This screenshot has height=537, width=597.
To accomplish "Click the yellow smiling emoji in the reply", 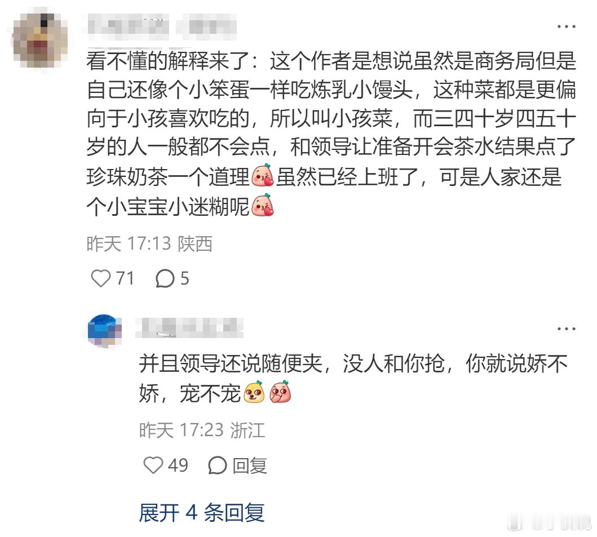I will pos(254,392).
